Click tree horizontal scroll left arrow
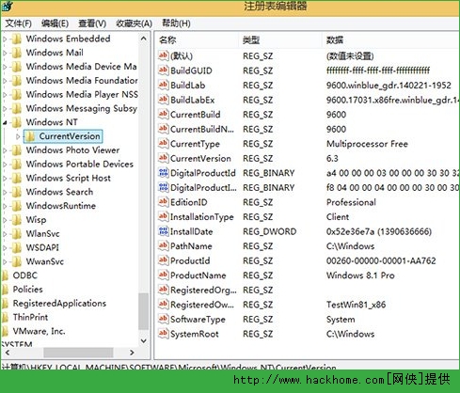This screenshot has height=393, width=460. [x=8, y=353]
